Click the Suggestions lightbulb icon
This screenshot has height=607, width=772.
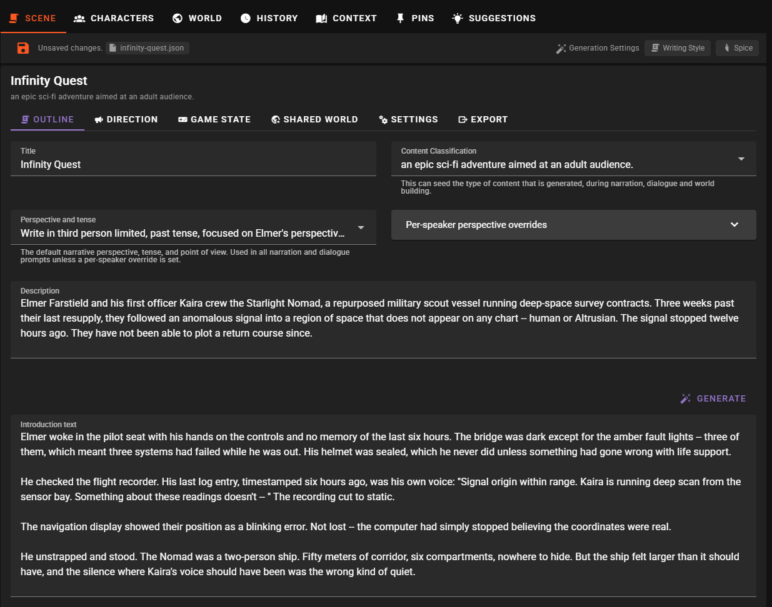pyautogui.click(x=458, y=18)
